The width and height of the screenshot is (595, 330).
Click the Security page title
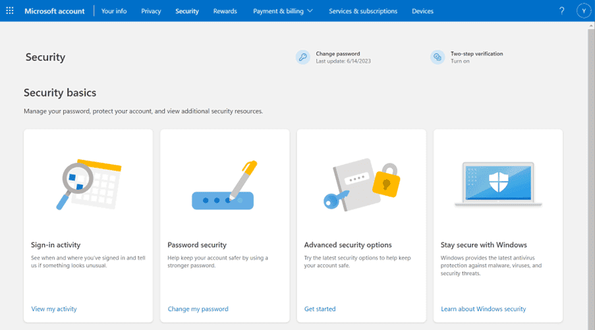(45, 57)
